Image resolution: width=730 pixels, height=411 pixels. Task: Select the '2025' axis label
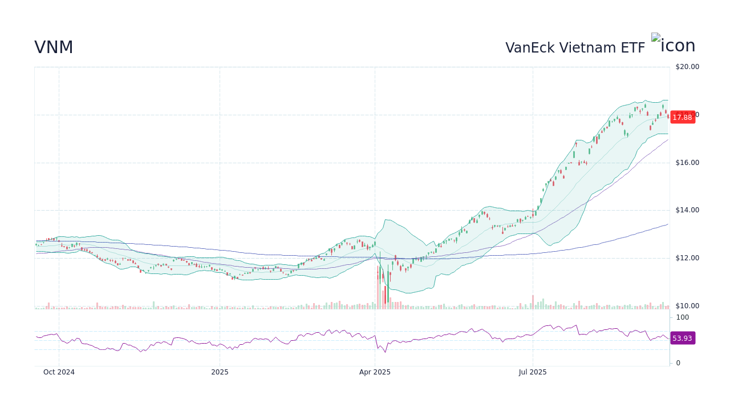point(220,372)
